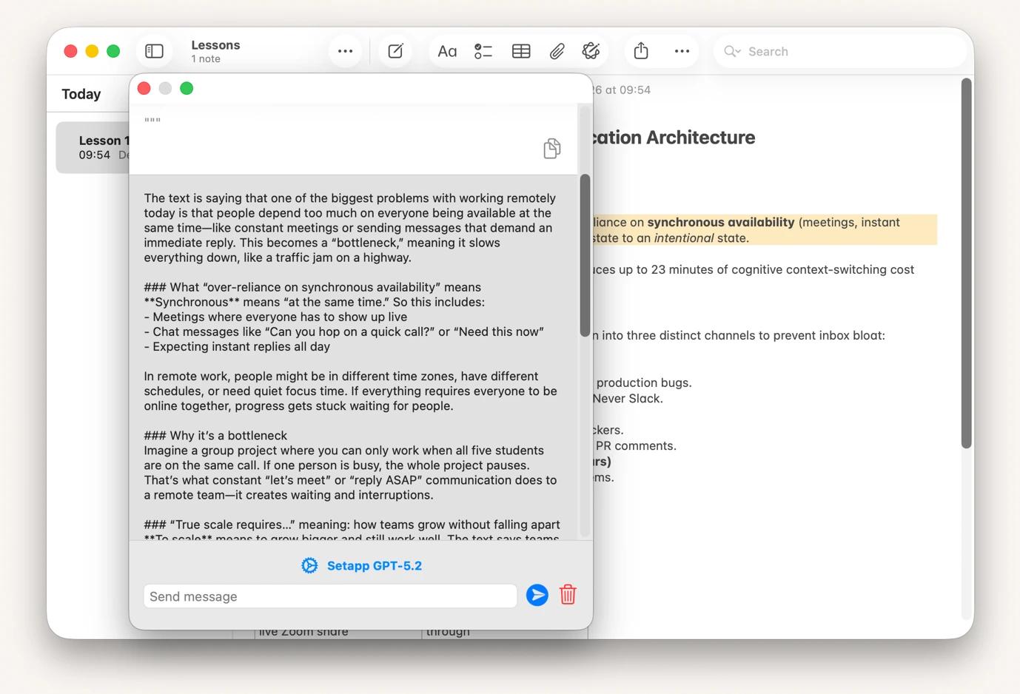Image resolution: width=1020 pixels, height=694 pixels.
Task: Toggle the Notes sidebar panel
Action: 154,51
